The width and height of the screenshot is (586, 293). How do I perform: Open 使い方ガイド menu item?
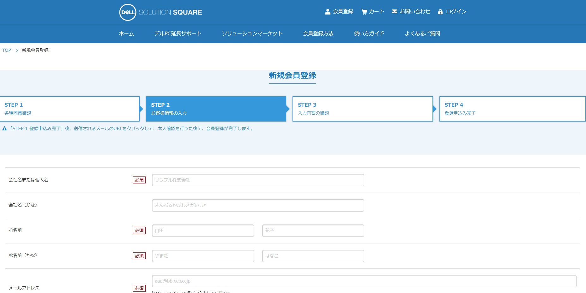(369, 33)
